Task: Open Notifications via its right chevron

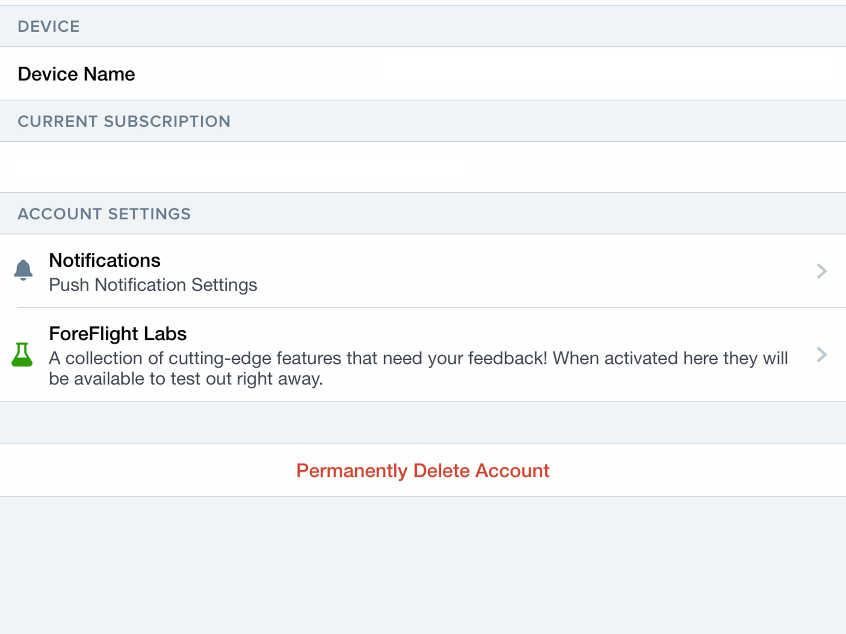Action: point(822,271)
